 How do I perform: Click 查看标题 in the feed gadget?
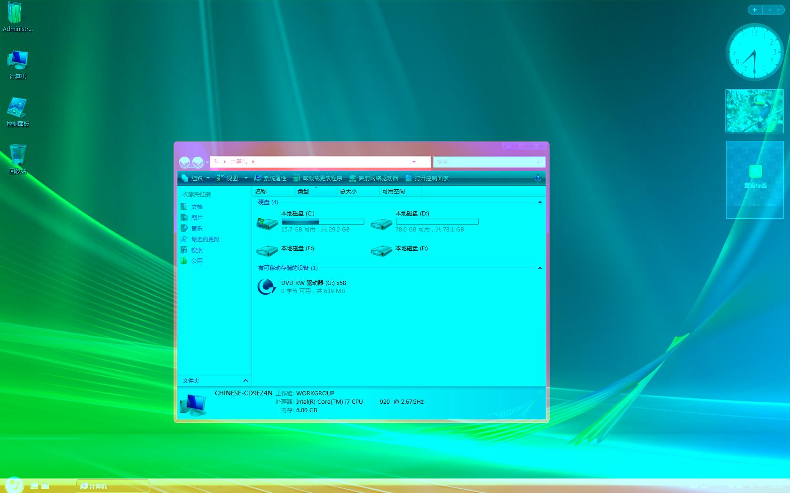point(755,185)
